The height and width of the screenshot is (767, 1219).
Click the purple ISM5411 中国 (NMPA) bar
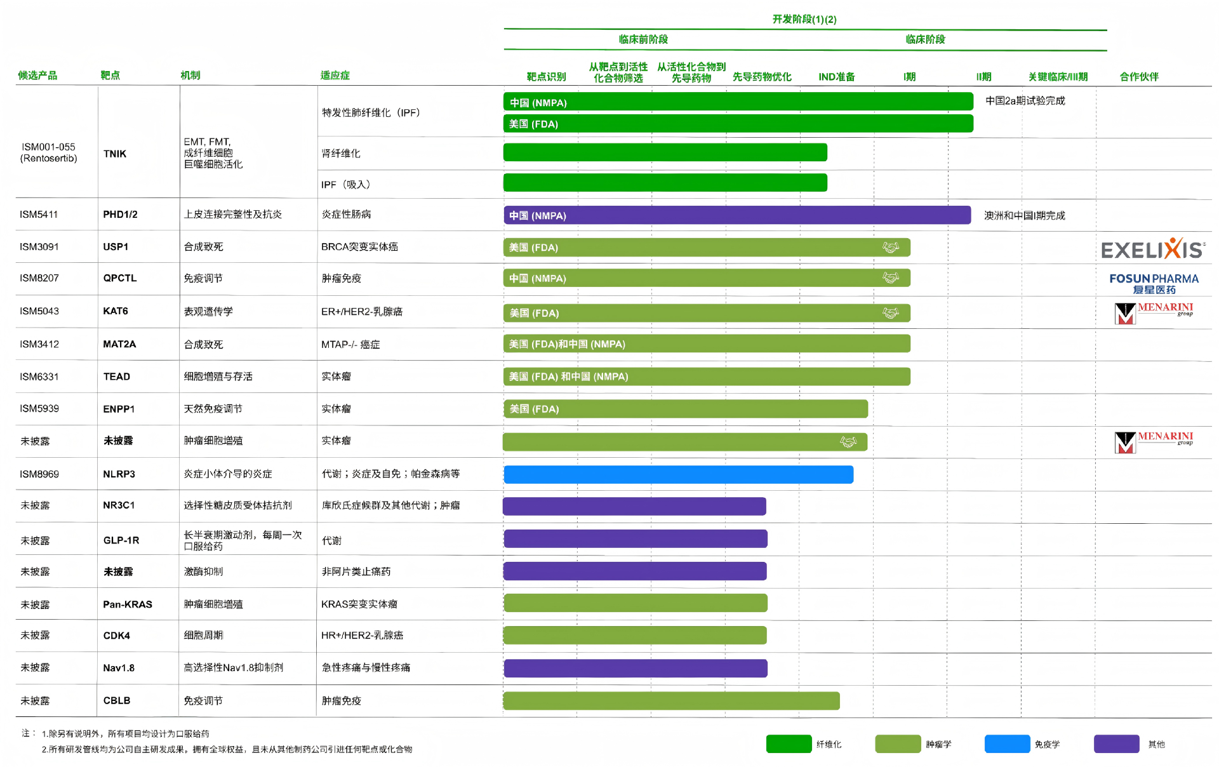[736, 215]
